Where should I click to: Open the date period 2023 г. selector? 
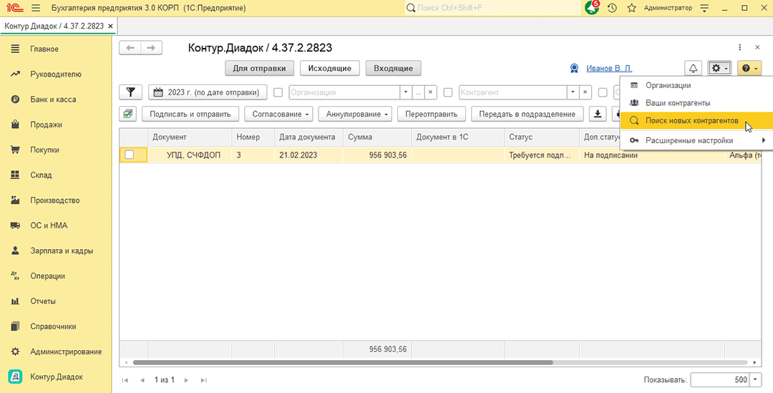click(208, 92)
